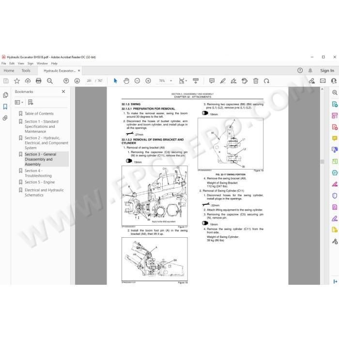
Task: Open the File menu
Action: pos(4,63)
